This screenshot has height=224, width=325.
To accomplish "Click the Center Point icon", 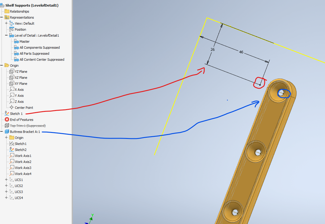I will coord(11,107).
